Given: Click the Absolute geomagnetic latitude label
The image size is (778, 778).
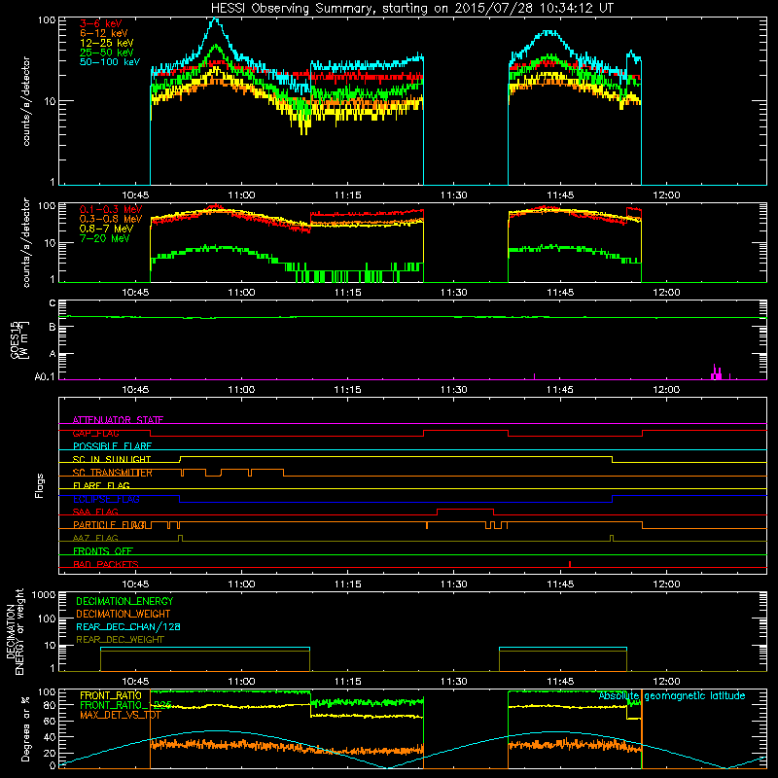Looking at the screenshot, I should tap(672, 695).
